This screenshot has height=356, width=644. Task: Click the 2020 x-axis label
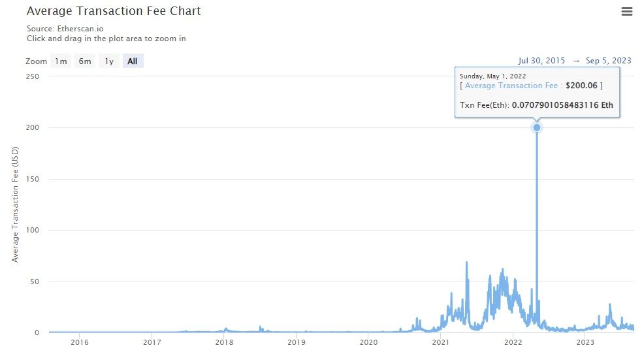tap(368, 342)
